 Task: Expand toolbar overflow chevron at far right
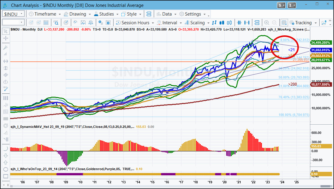point(330,21)
